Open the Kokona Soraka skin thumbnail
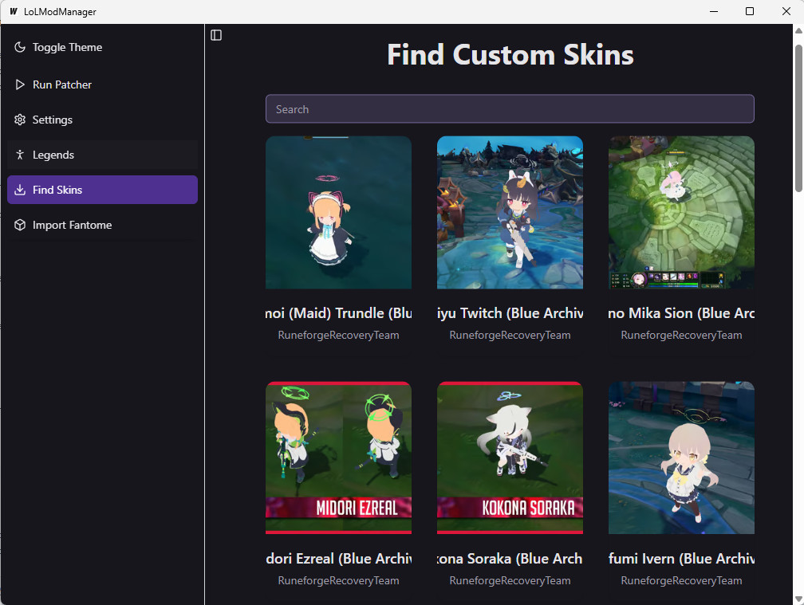The height and width of the screenshot is (605, 804). point(510,458)
